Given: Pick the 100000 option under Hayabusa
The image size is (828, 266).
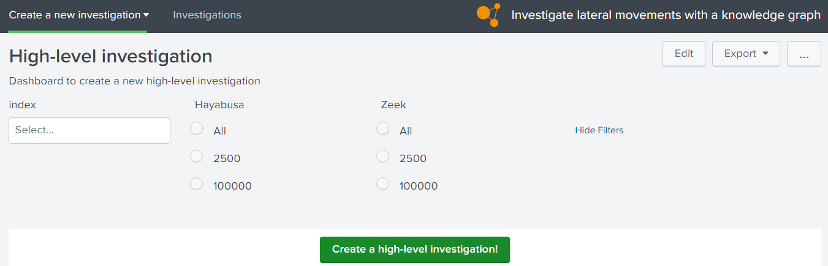Looking at the screenshot, I should [197, 184].
